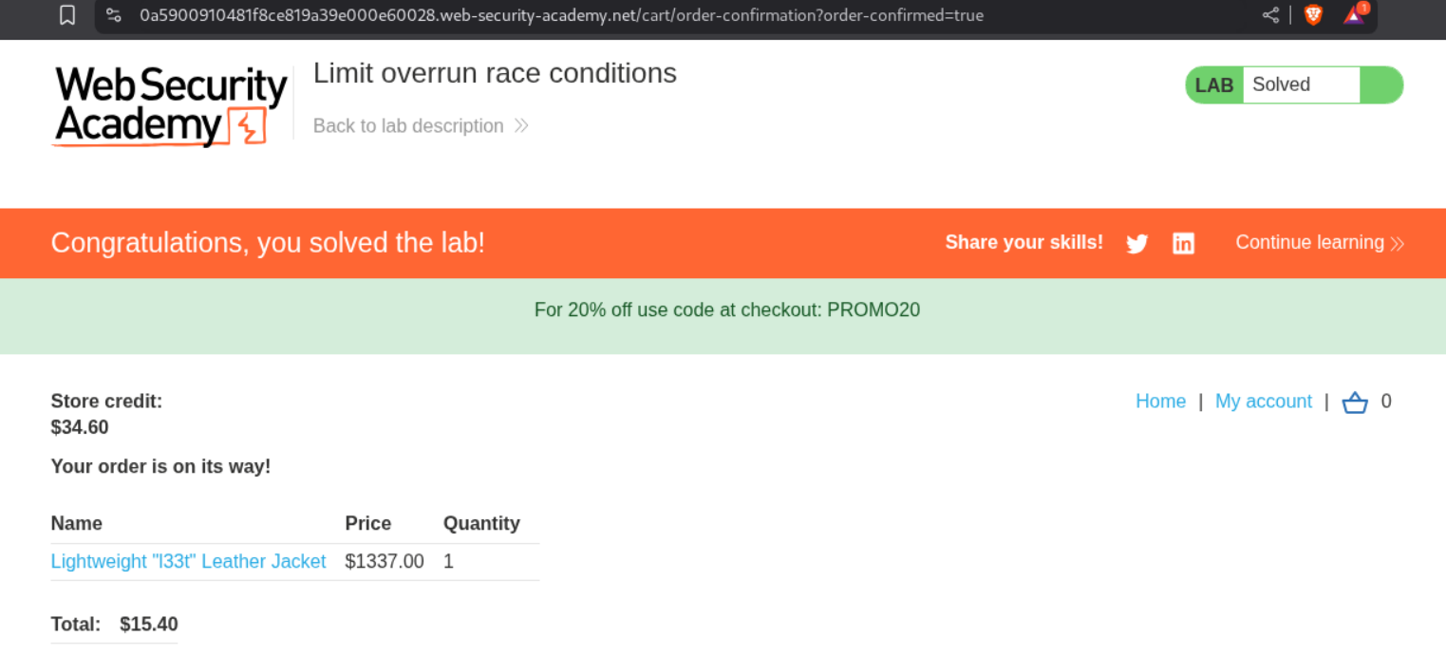Click the bookmark icon in the browser bar

pos(67,15)
